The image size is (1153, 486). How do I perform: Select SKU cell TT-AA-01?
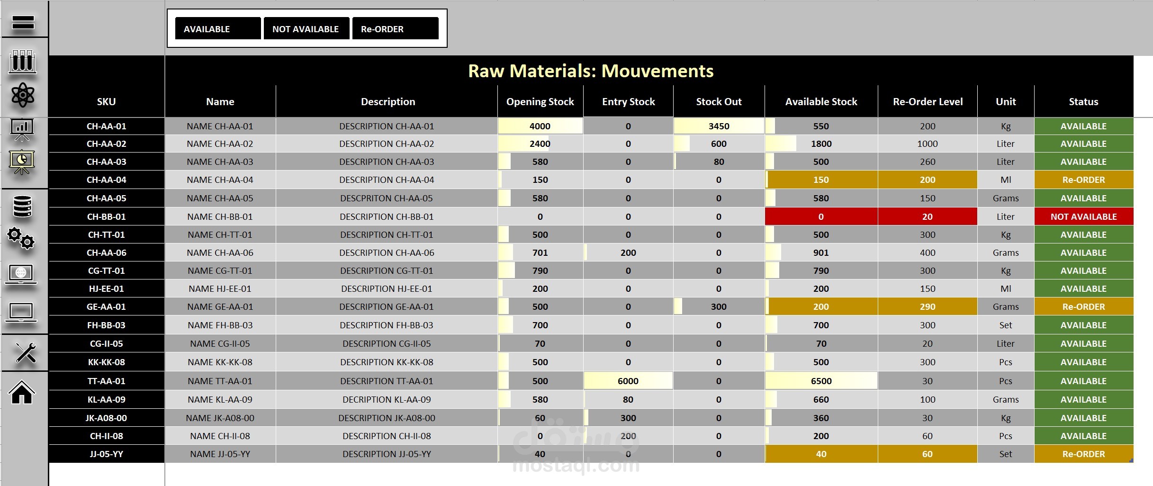107,381
